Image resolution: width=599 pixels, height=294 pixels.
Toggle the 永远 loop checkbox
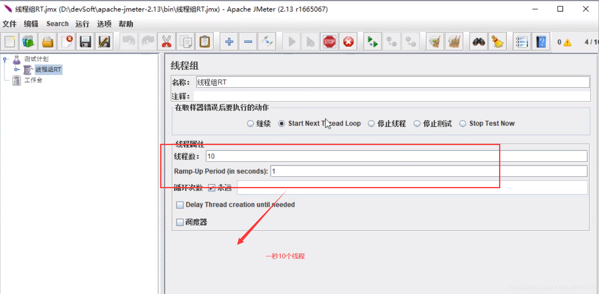click(x=212, y=188)
